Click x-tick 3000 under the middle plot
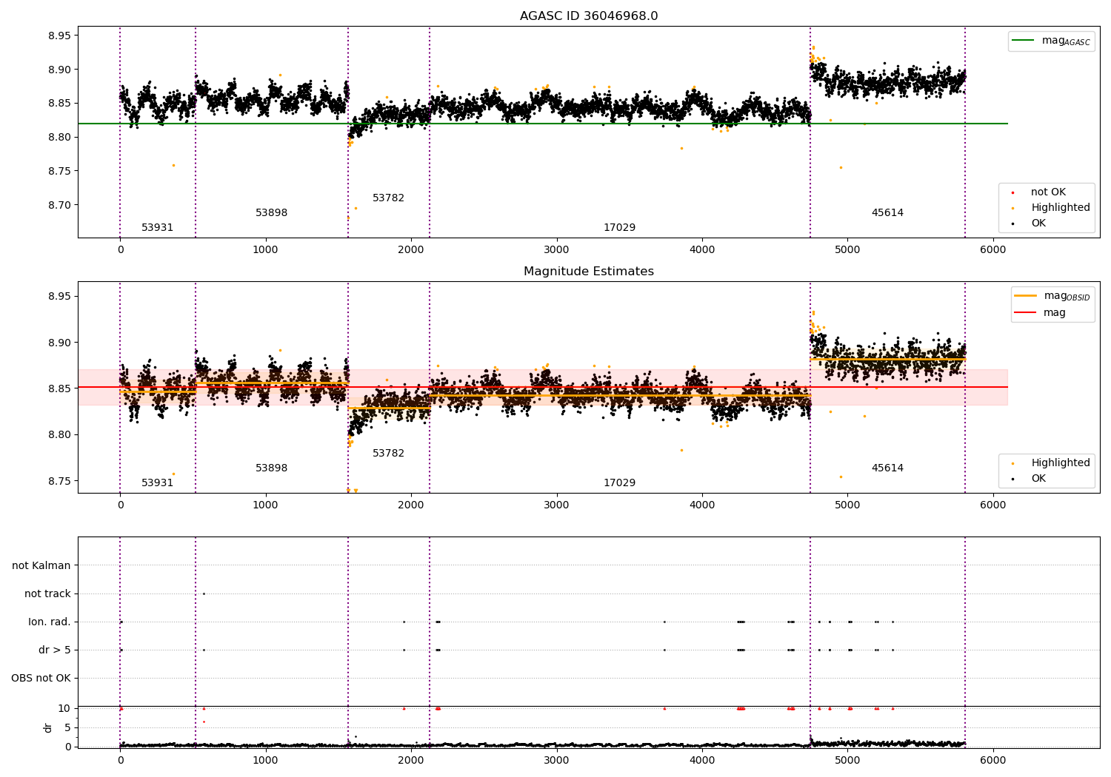1111x777 pixels. (556, 505)
